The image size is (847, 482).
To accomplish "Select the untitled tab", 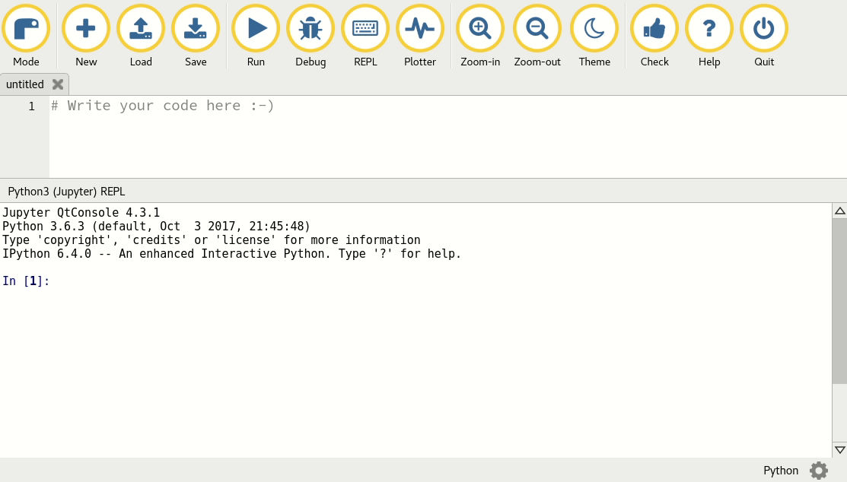I will pyautogui.click(x=24, y=84).
